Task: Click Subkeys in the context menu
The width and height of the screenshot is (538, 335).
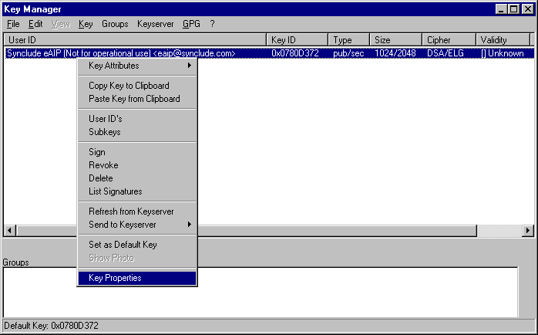Action: tap(105, 132)
